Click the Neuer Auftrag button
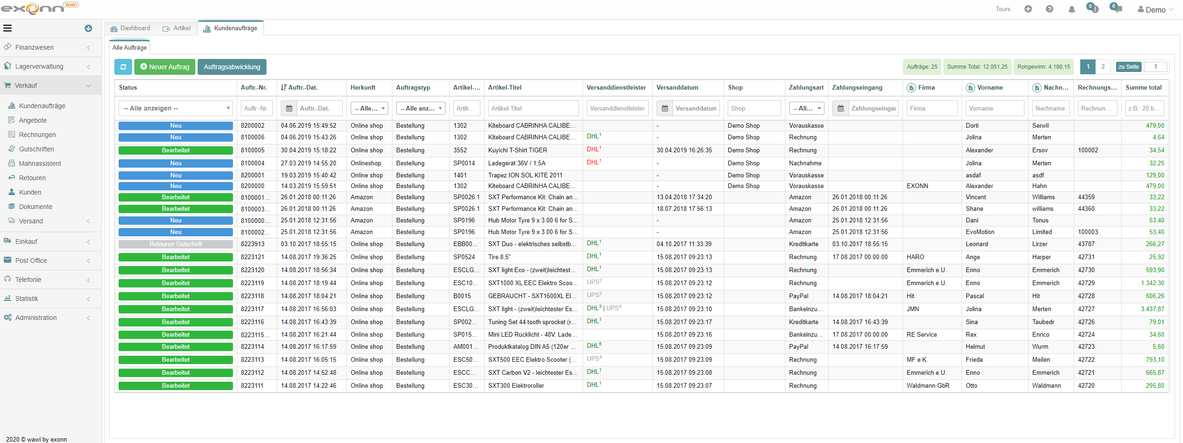 pyautogui.click(x=165, y=67)
